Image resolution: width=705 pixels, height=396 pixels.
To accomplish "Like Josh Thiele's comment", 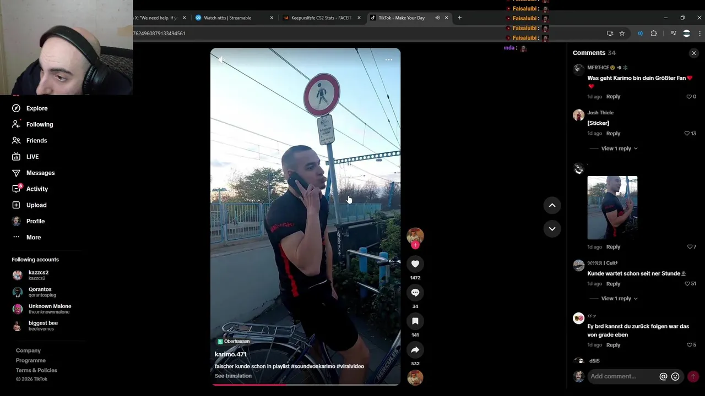I will tap(687, 134).
